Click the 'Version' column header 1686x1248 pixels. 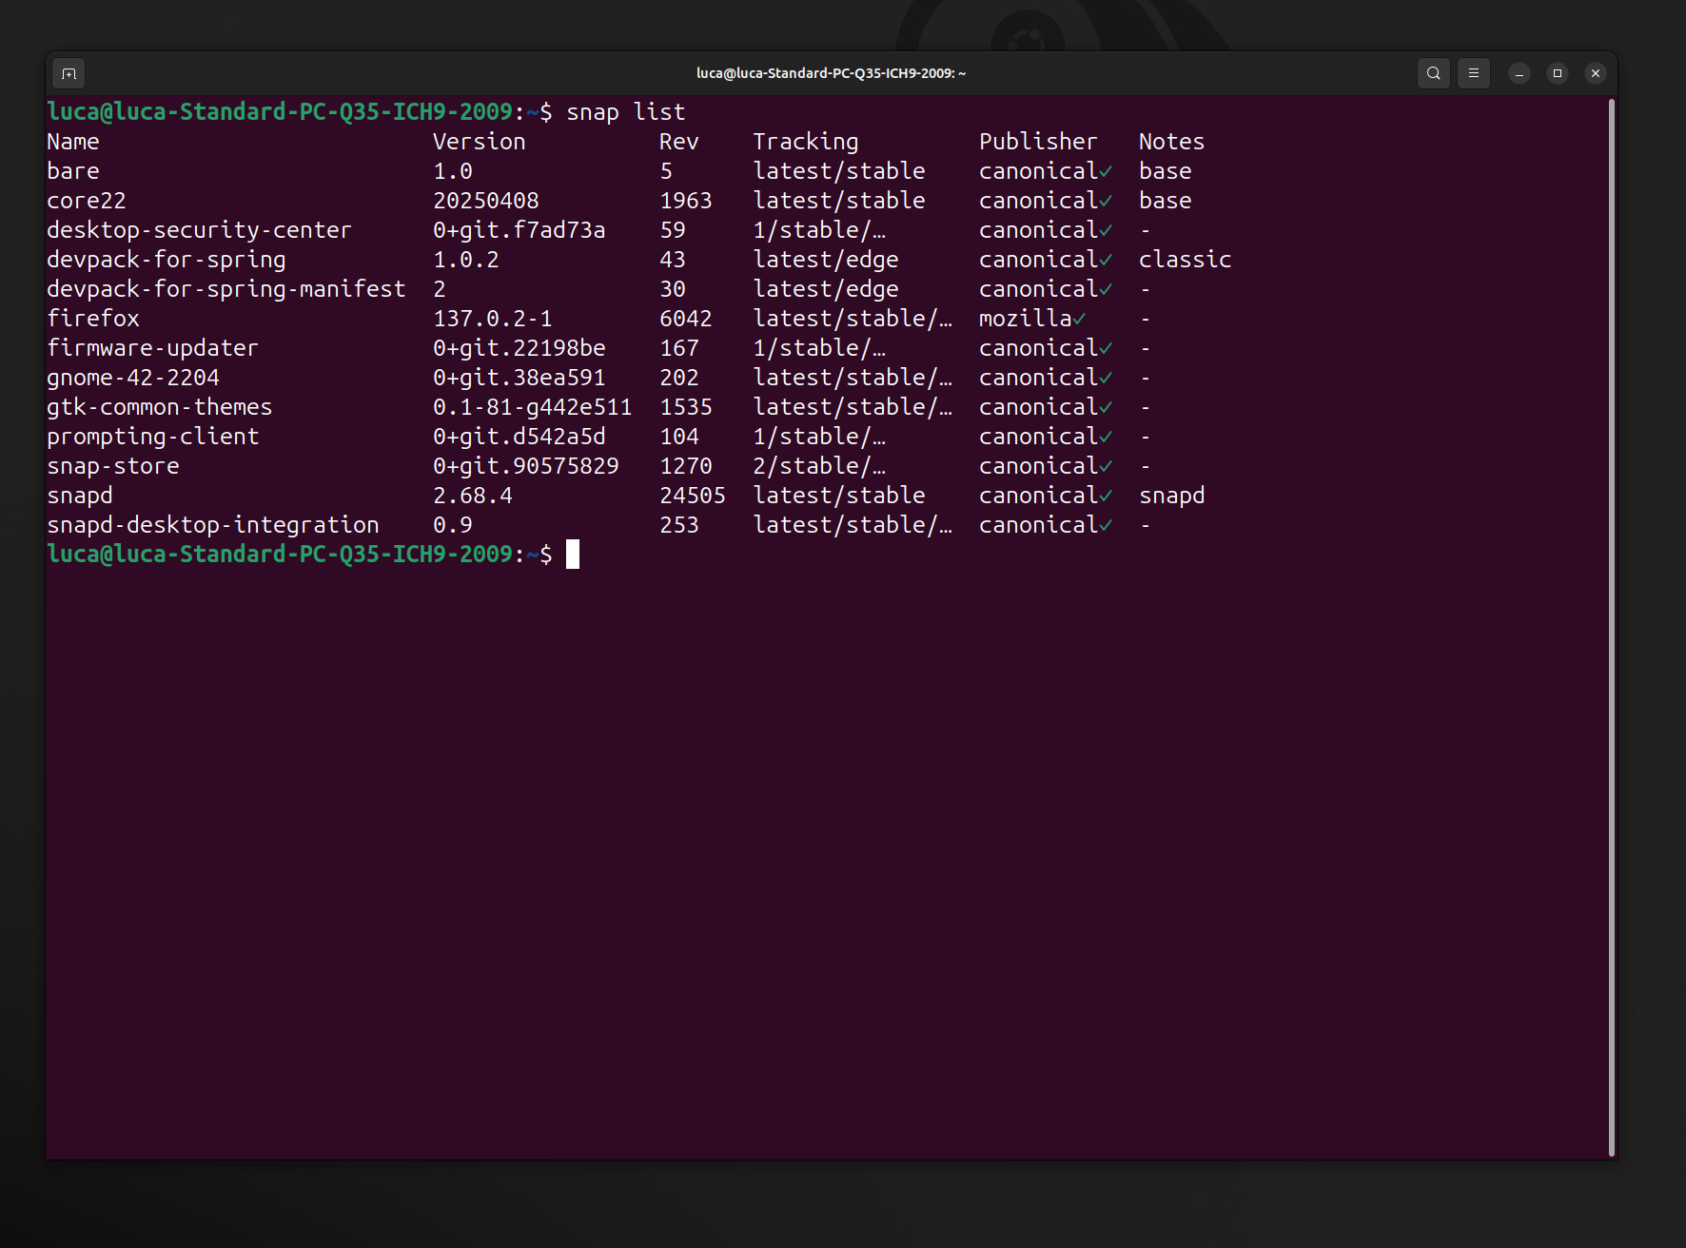pos(479,142)
